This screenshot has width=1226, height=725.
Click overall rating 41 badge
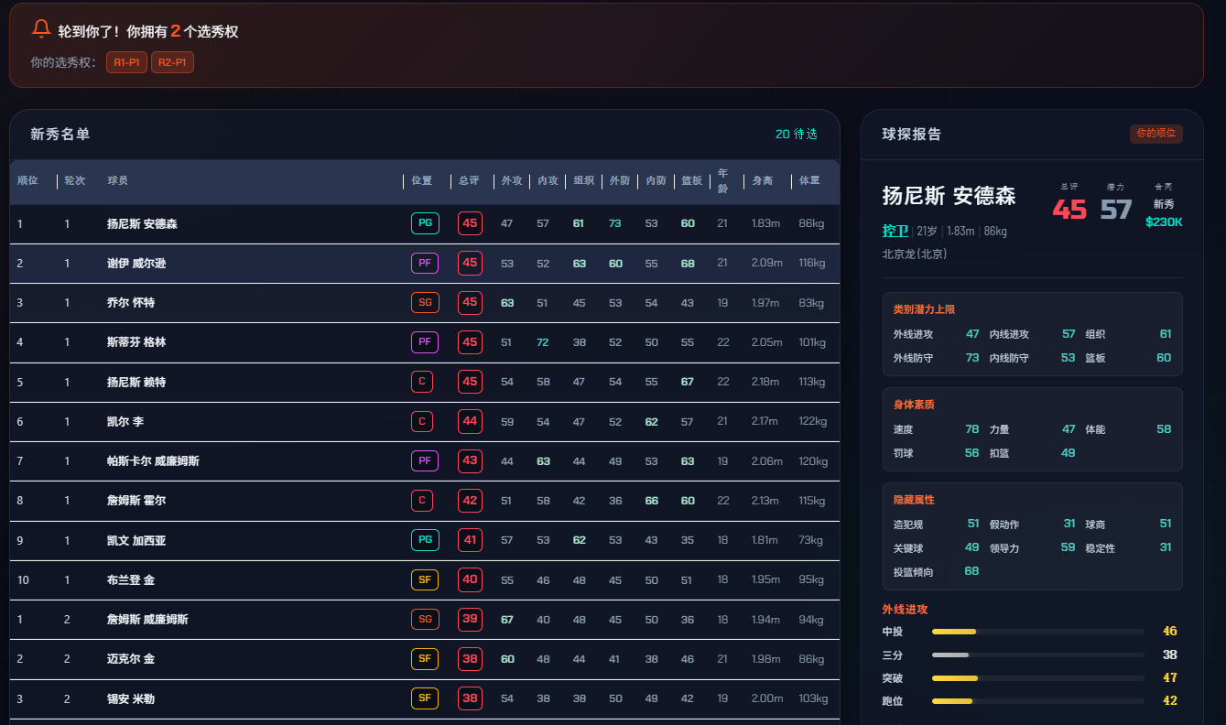click(470, 540)
